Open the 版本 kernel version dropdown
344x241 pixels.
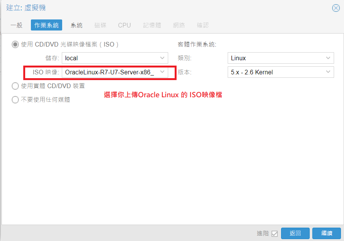click(x=328, y=72)
